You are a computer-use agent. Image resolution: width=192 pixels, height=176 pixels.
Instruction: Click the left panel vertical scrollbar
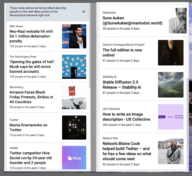90,45
